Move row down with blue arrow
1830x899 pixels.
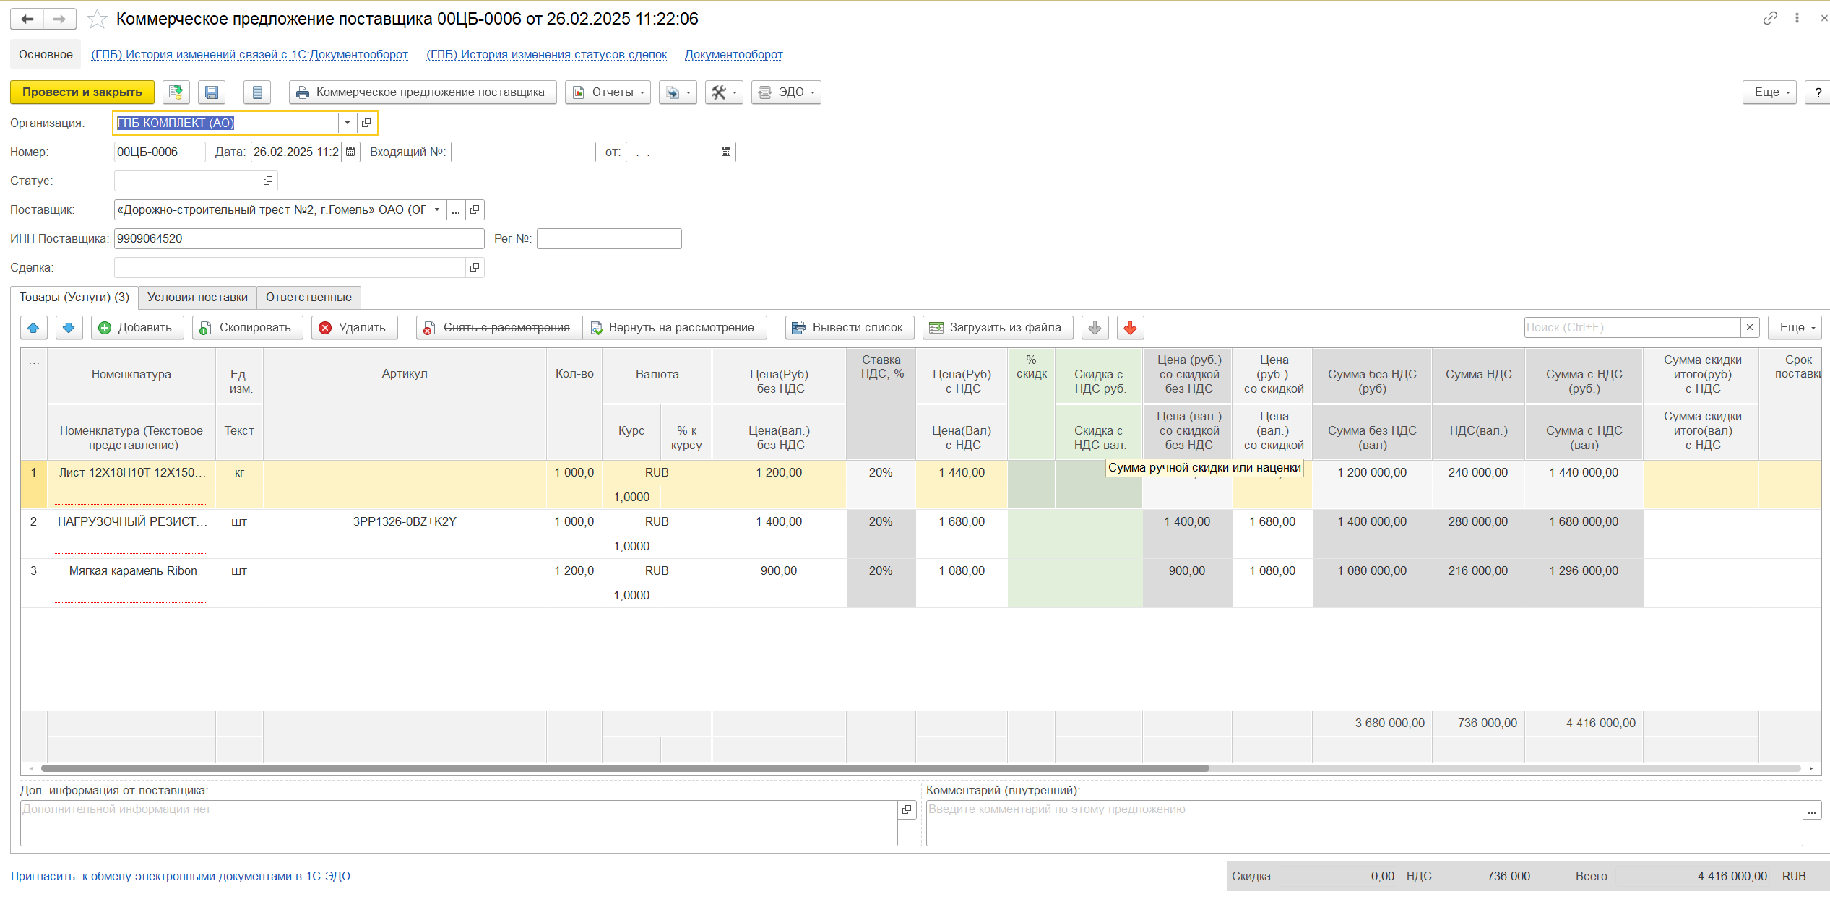[x=69, y=328]
